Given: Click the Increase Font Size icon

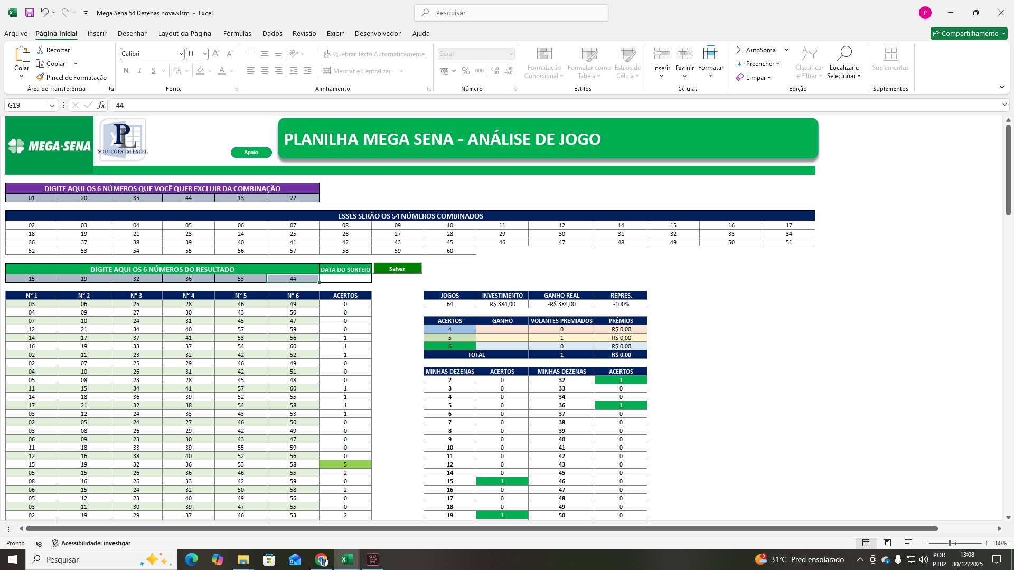Looking at the screenshot, I should click(x=216, y=54).
